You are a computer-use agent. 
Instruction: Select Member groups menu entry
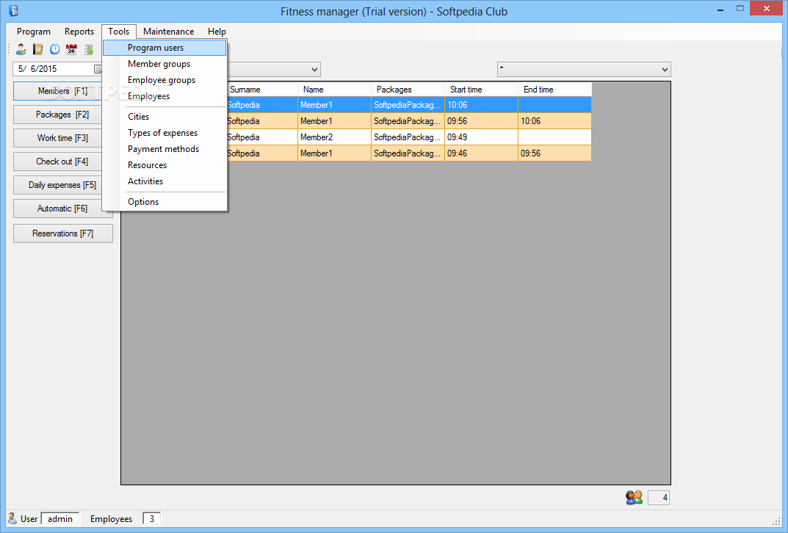click(165, 64)
